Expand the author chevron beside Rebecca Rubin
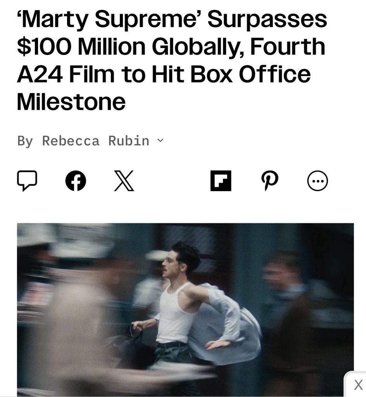The height and width of the screenshot is (397, 366). point(161,140)
